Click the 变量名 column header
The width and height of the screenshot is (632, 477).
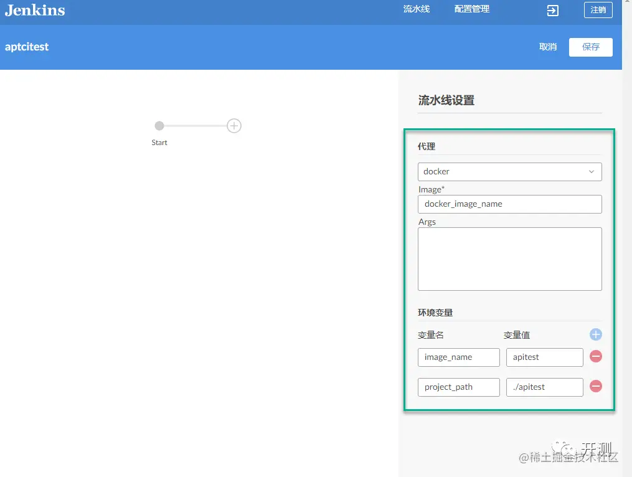click(430, 335)
